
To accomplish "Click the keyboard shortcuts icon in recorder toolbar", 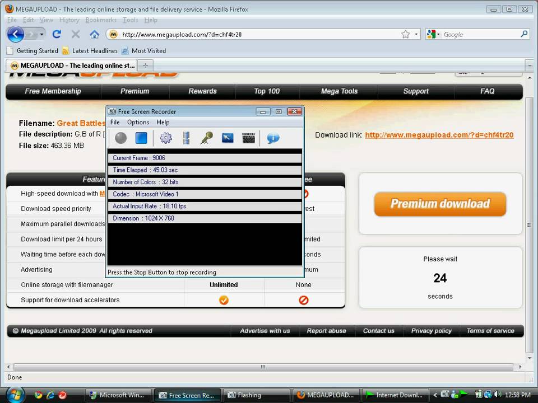I will 248,138.
